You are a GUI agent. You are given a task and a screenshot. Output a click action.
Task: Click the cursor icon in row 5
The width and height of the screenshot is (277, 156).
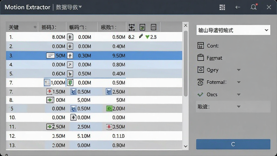point(70,74)
